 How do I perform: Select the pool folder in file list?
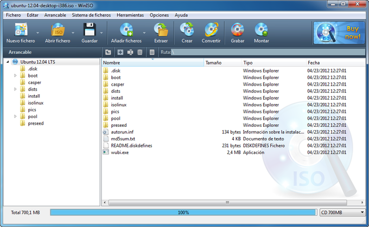233,118
